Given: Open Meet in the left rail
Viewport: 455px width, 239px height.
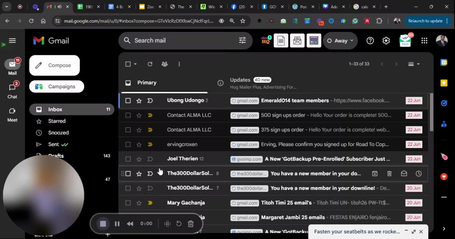Looking at the screenshot, I should [12, 115].
